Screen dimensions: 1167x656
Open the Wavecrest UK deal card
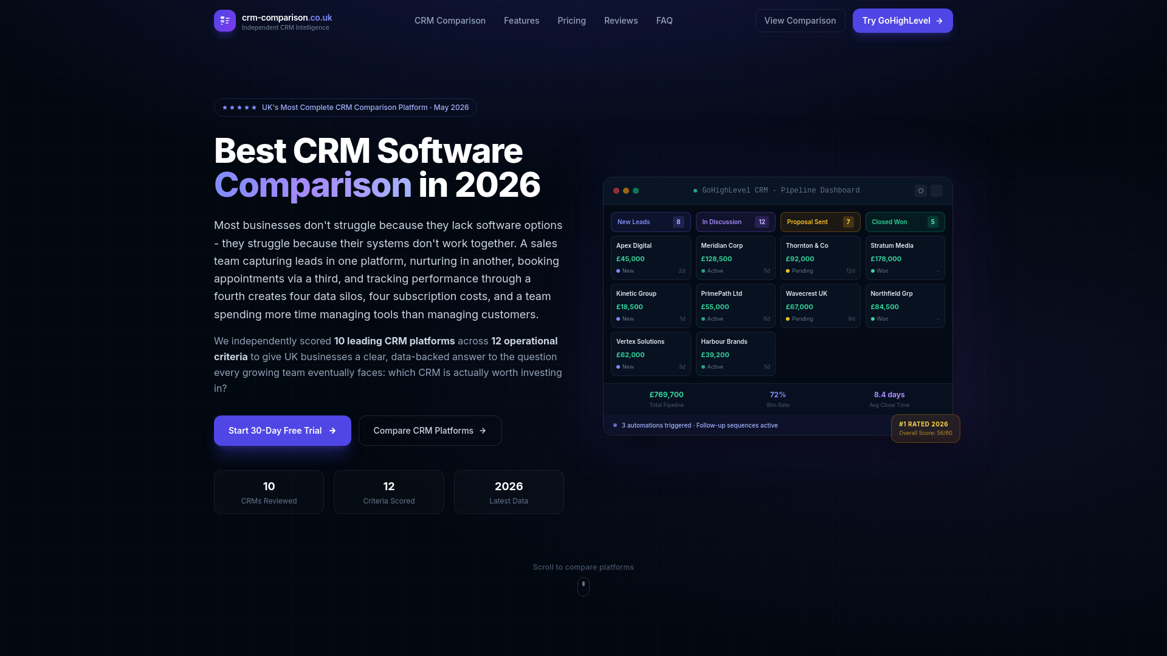(820, 306)
